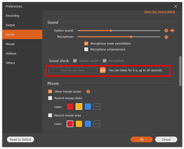Uncheck Show mouse cursor
Viewport: 184px width, 149px height.
(50, 92)
